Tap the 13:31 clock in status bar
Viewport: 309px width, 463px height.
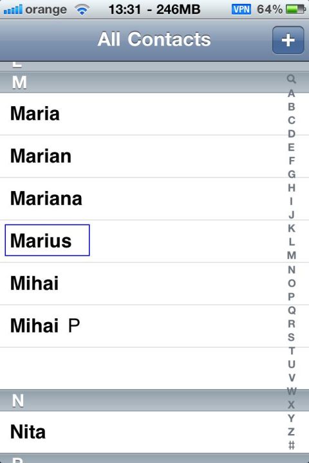(x=125, y=10)
